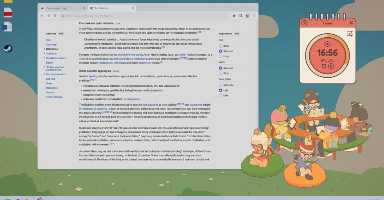Jump to Further reading in Contents
The image size is (384, 200).
tap(54, 97)
